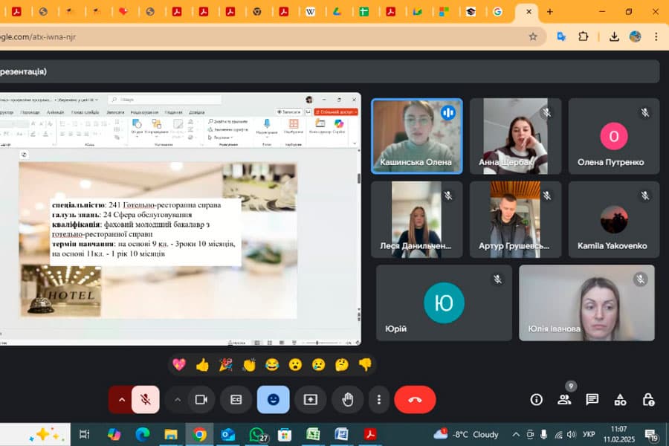
Task: Show the people list panel
Action: pyautogui.click(x=564, y=399)
